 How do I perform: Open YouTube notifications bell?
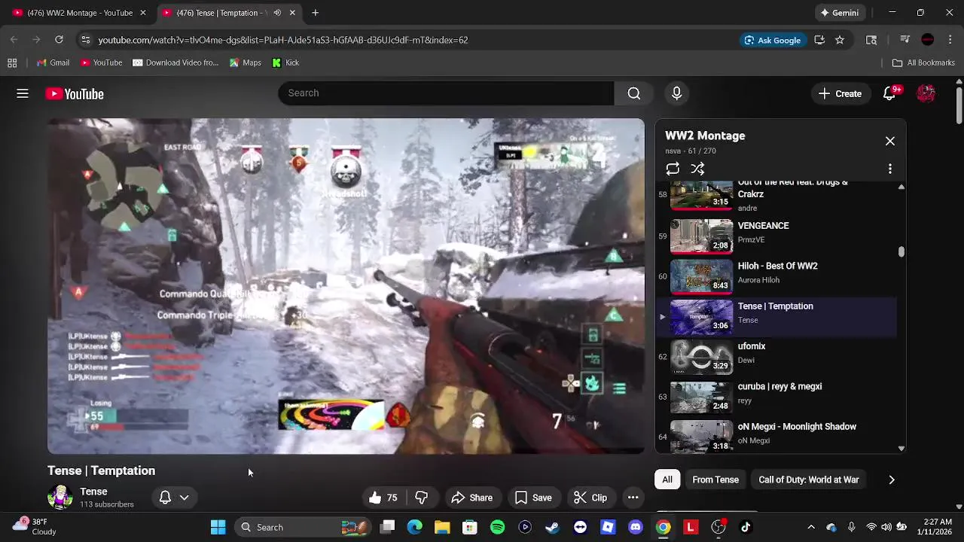889,93
